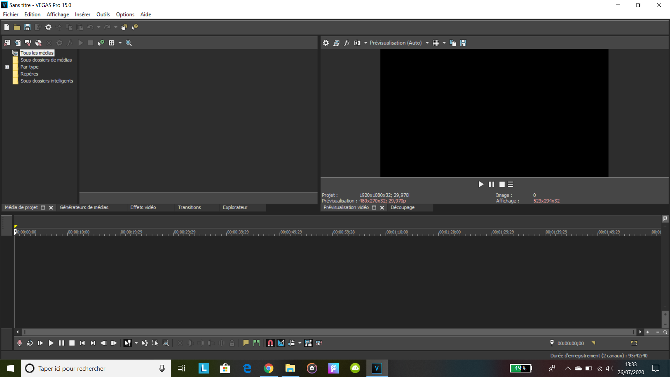
Task: Toggle auto preview in project media toolbar
Action: pos(101,43)
